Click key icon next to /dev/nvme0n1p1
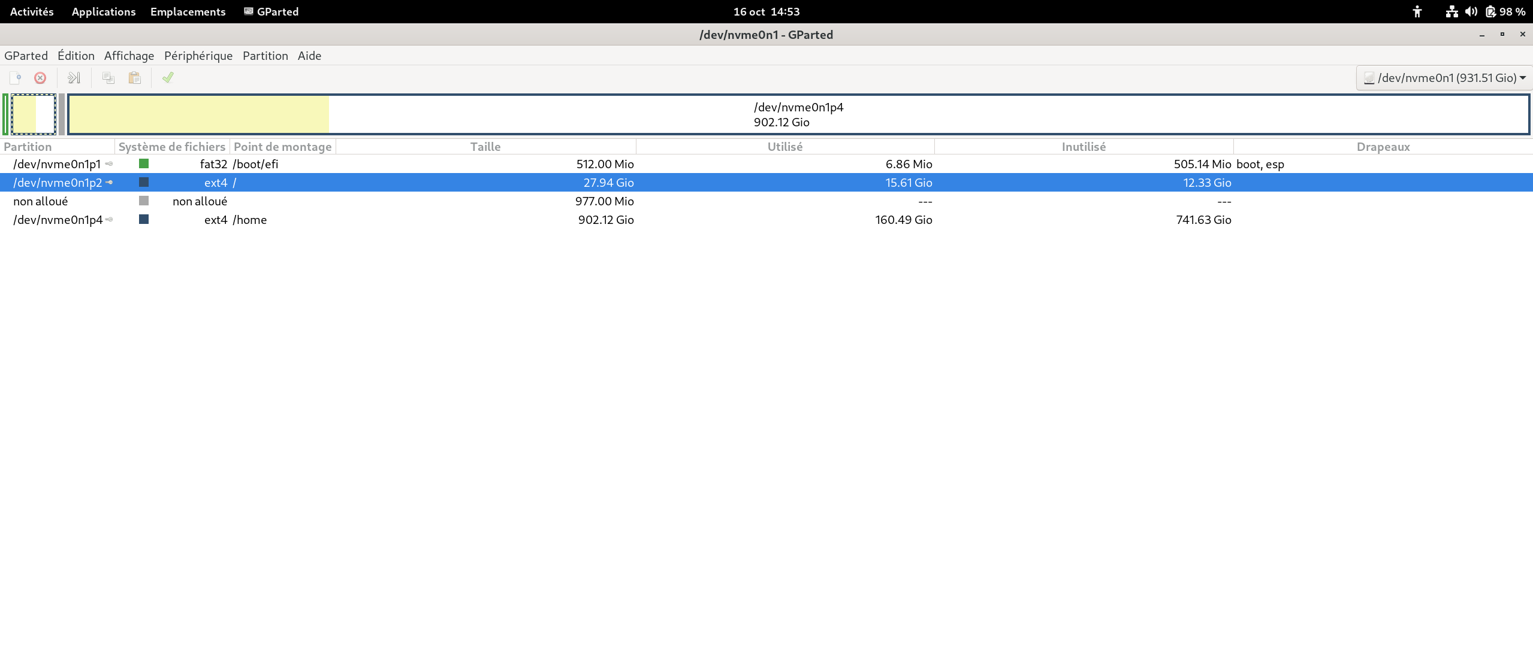Image resolution: width=1533 pixels, height=661 pixels. 109,163
